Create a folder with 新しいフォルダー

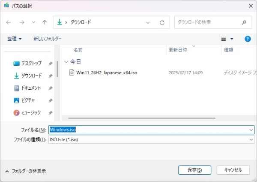[x=48, y=39]
